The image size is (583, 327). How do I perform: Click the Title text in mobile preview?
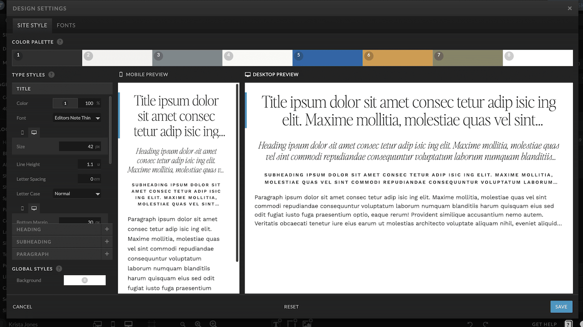pos(179,116)
